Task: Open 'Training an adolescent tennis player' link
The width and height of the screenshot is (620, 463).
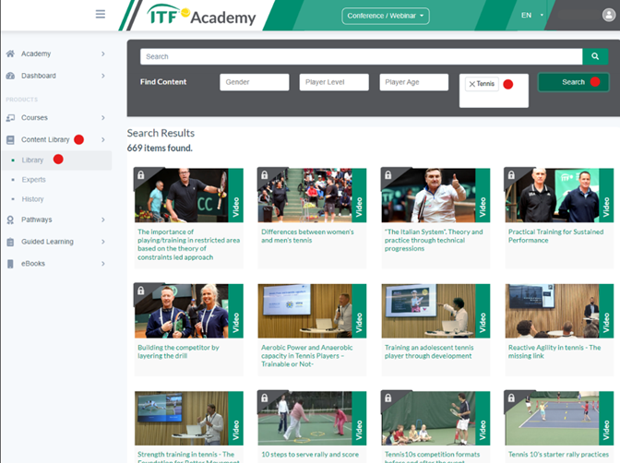Action: [429, 351]
